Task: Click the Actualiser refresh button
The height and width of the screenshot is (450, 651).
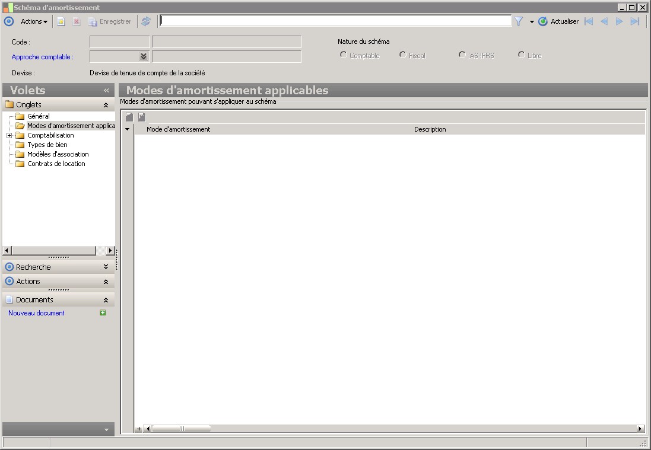Action: [558, 21]
